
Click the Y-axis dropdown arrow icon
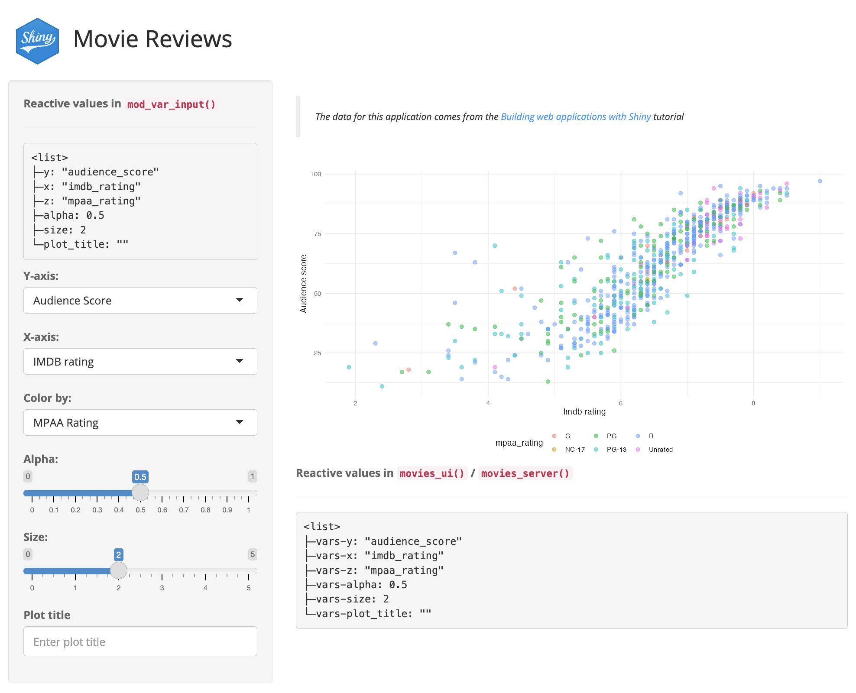pos(239,300)
